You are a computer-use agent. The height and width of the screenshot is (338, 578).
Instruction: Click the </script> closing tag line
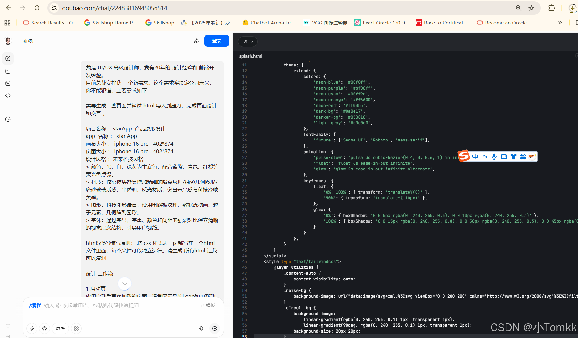coord(275,256)
